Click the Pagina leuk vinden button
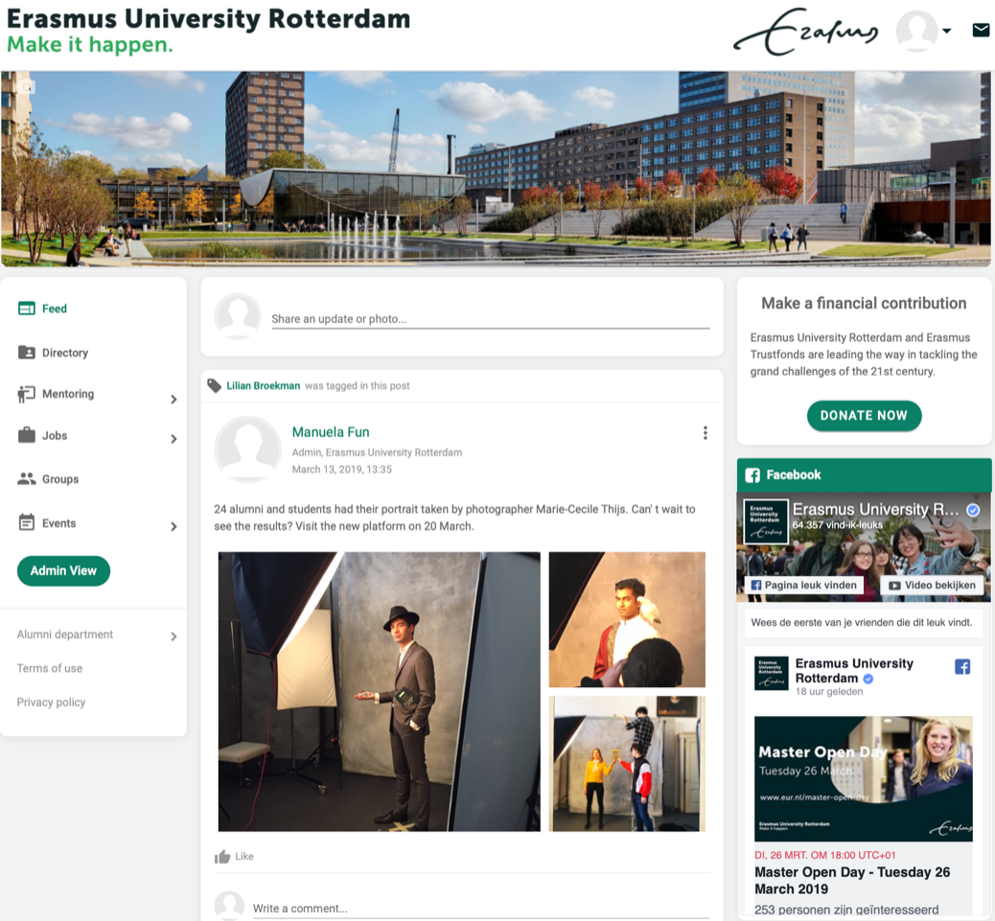This screenshot has height=921, width=995. pos(803,585)
